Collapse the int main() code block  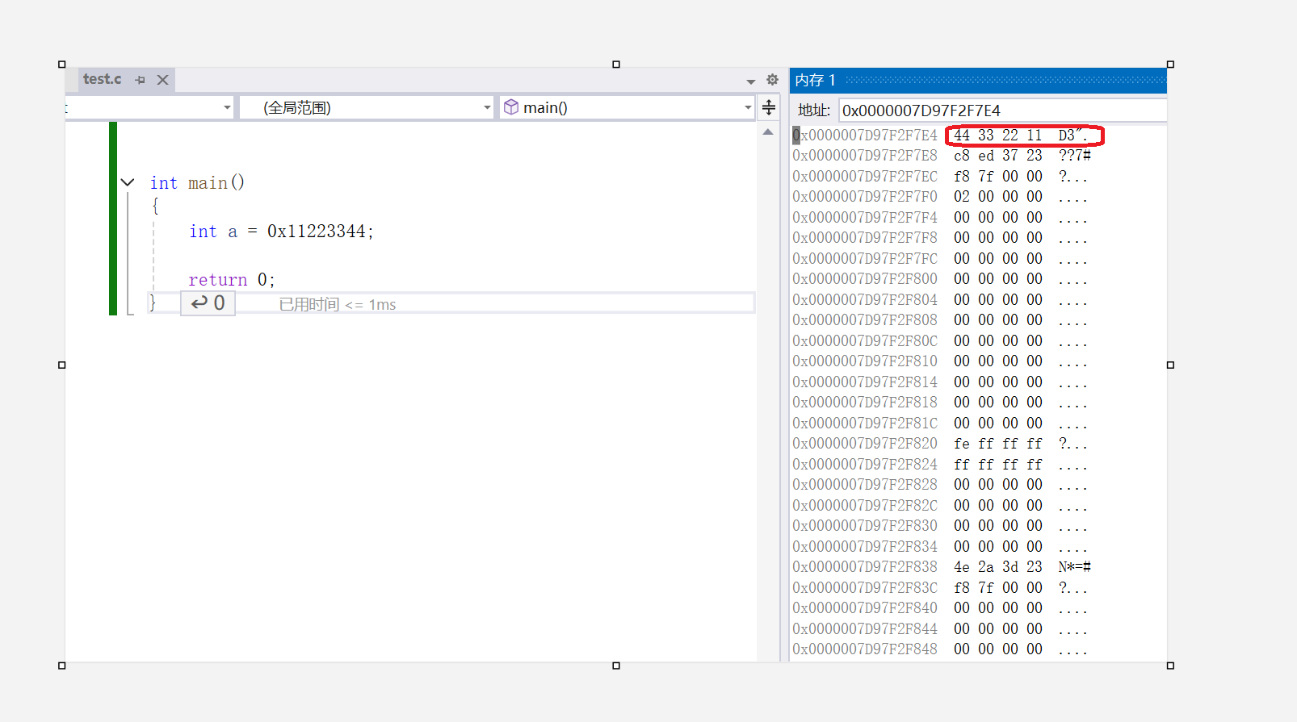[128, 182]
